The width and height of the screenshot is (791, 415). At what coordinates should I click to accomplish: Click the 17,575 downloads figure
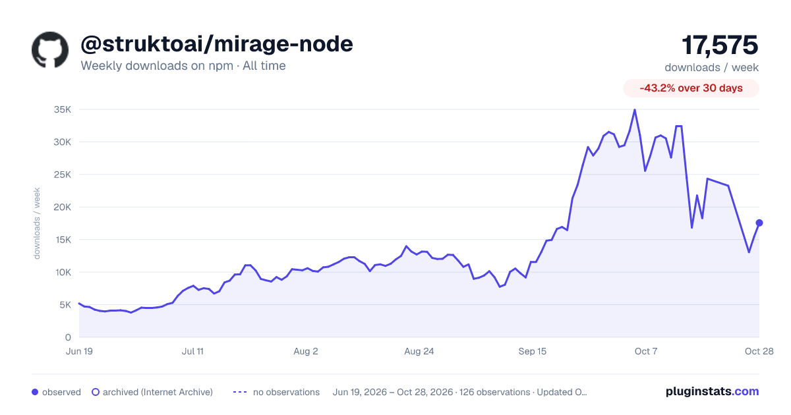click(720, 45)
